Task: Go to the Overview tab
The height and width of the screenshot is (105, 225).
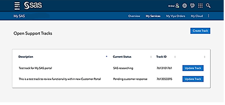Action: pyautogui.click(x=134, y=16)
